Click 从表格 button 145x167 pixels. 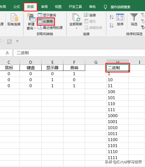point(46,22)
